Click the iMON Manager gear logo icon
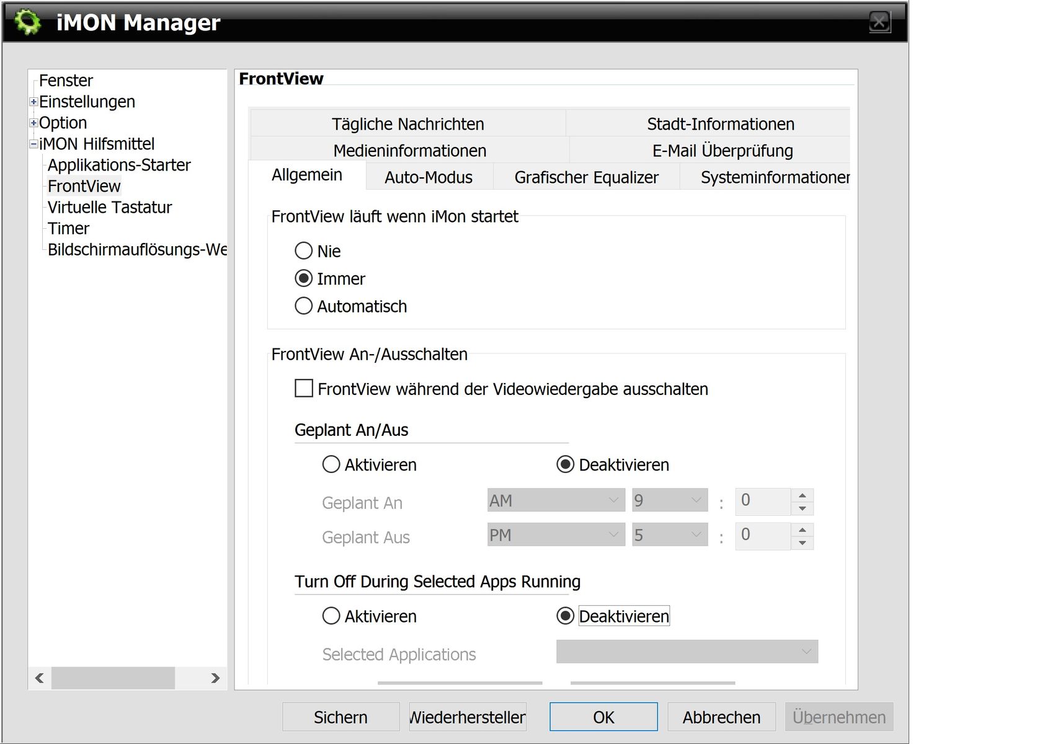Viewport: 1058px width, 744px height. (x=27, y=22)
